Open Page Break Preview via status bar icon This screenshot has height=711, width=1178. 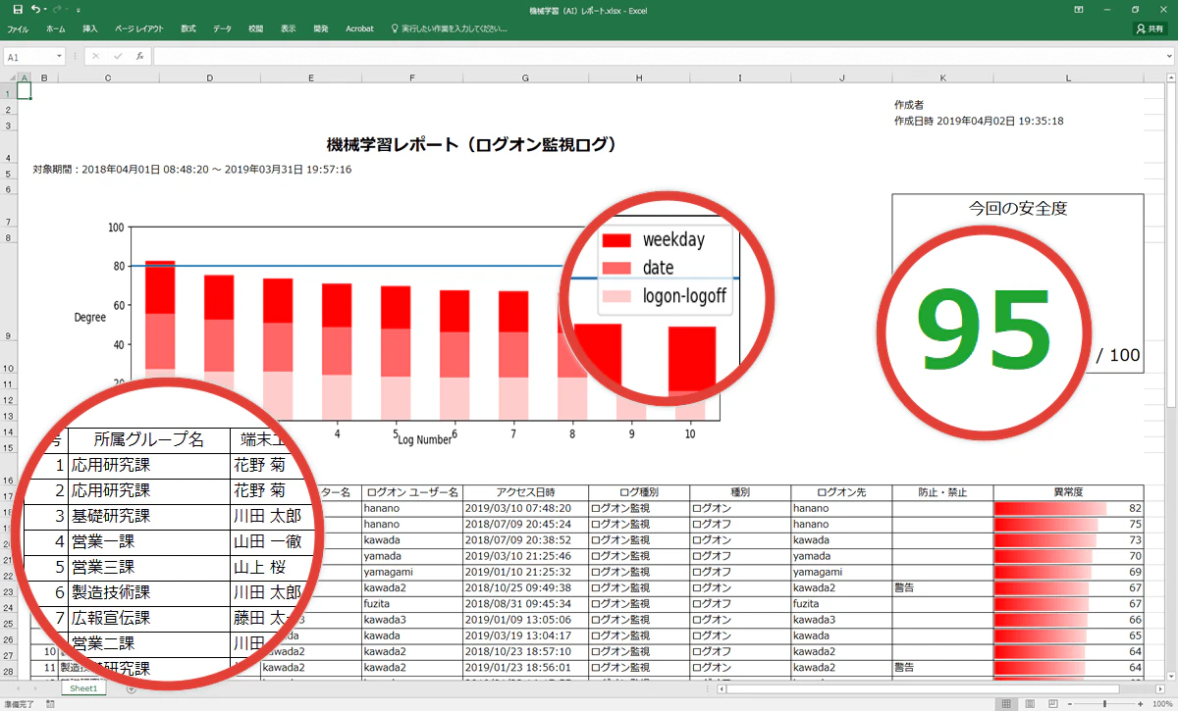tap(1053, 703)
